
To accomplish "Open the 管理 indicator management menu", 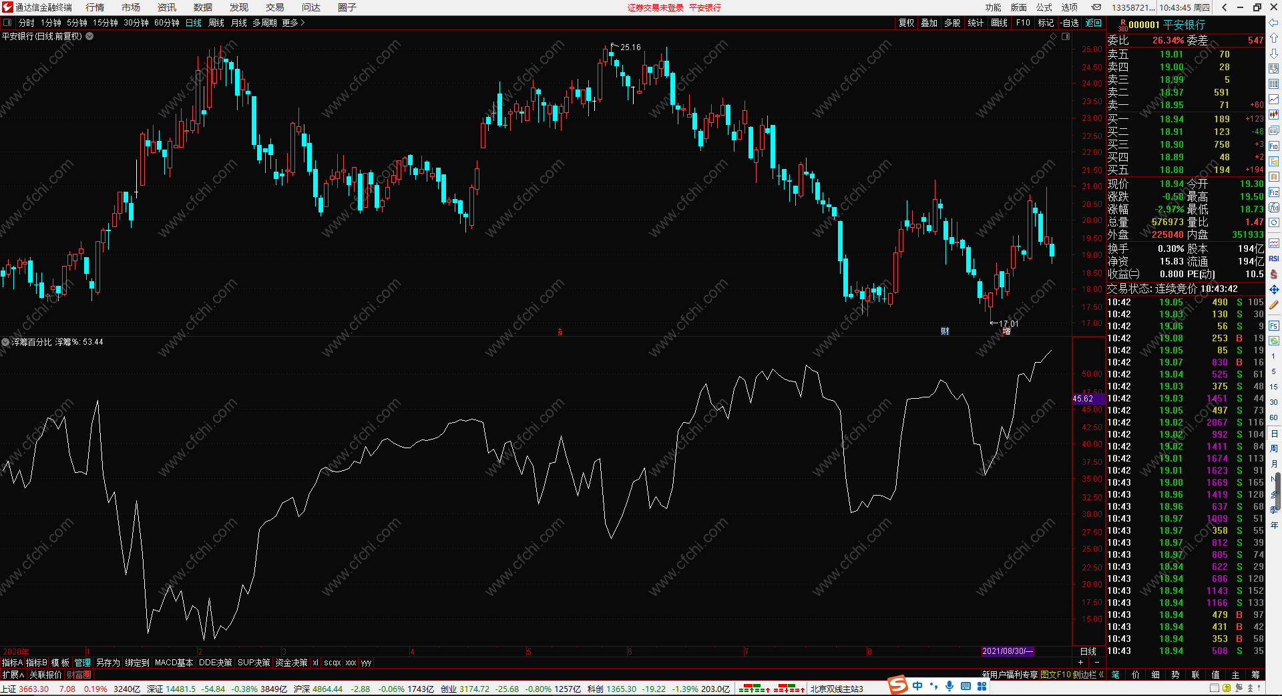I will click(82, 663).
